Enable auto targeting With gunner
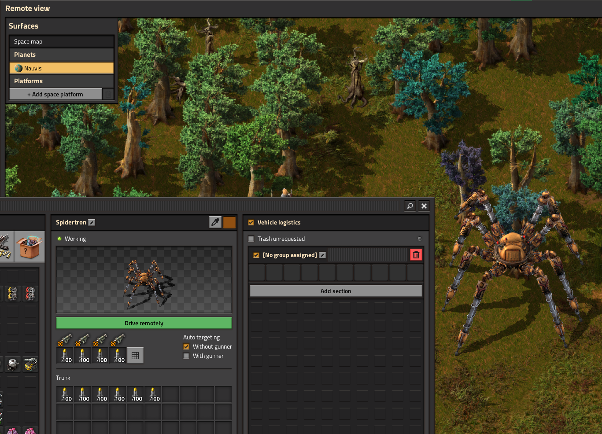The height and width of the screenshot is (434, 602). point(186,356)
